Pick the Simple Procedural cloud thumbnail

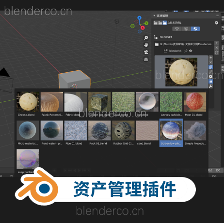tap(195, 130)
